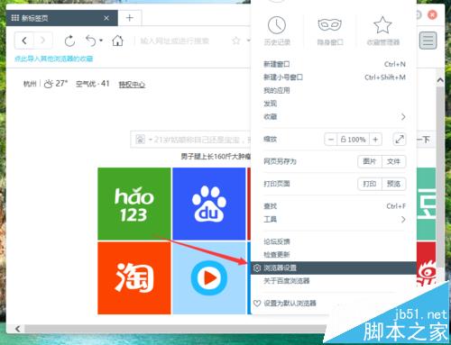The image size is (451, 345).
Task: Open a new tab with plus button
Action: (130, 18)
